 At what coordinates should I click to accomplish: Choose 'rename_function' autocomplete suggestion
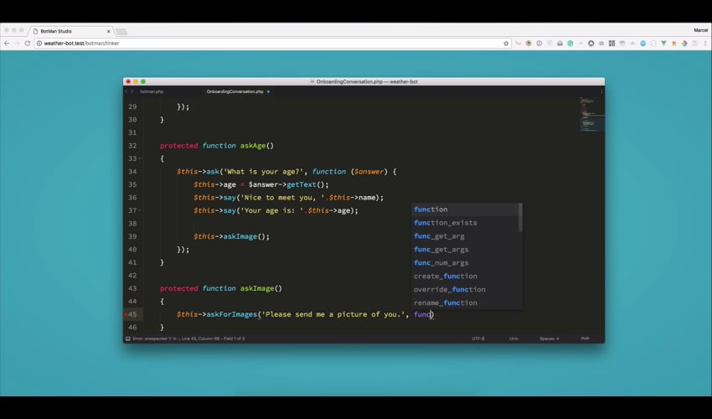click(465, 303)
